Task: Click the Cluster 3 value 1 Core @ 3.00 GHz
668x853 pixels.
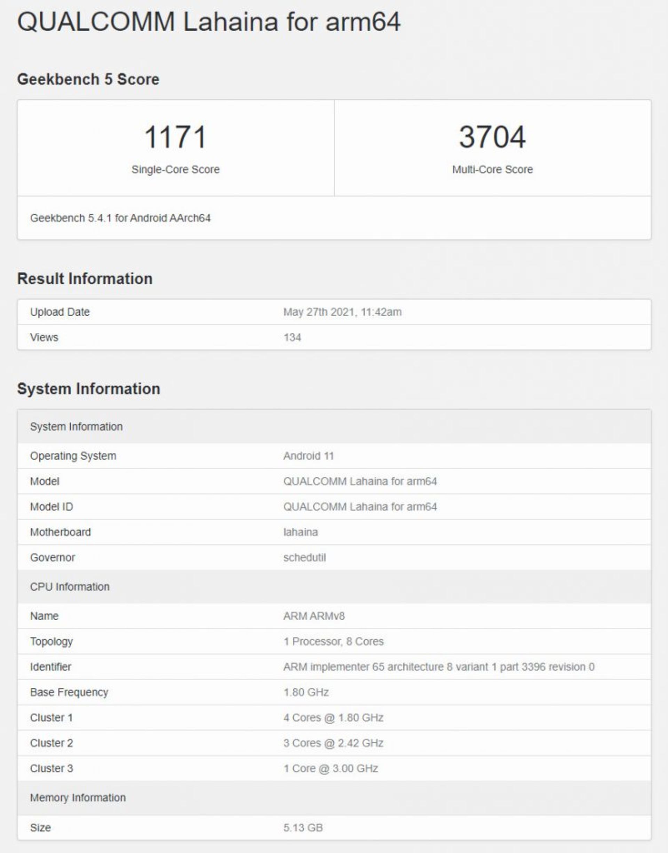Action: [331, 768]
